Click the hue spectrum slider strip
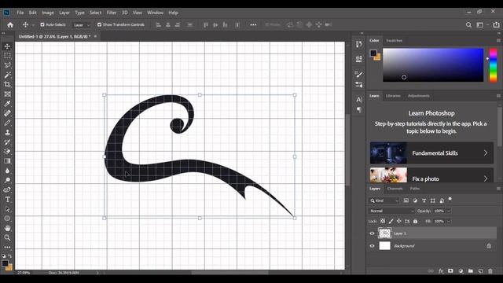This screenshot has width=503, height=283. point(493,65)
